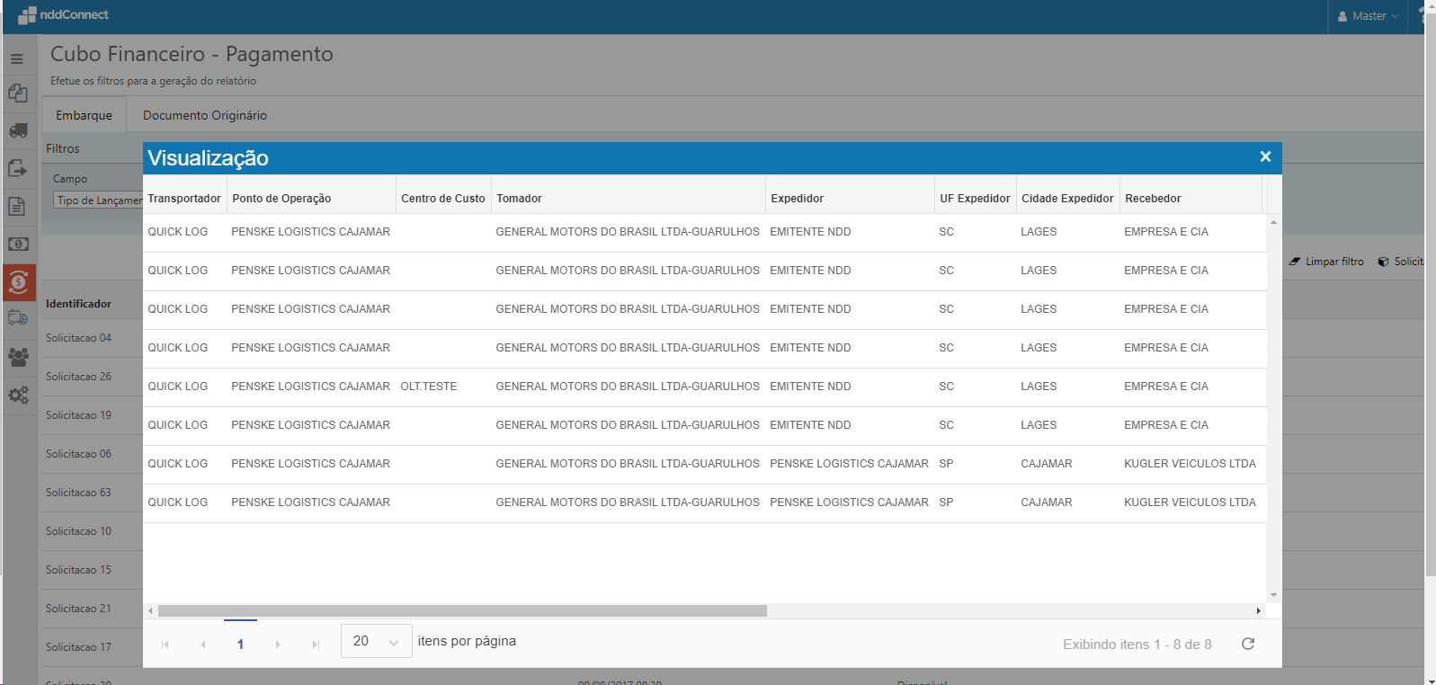The height and width of the screenshot is (685, 1436).
Task: Select the highlighted financial cycle sidebar icon
Action: [19, 282]
